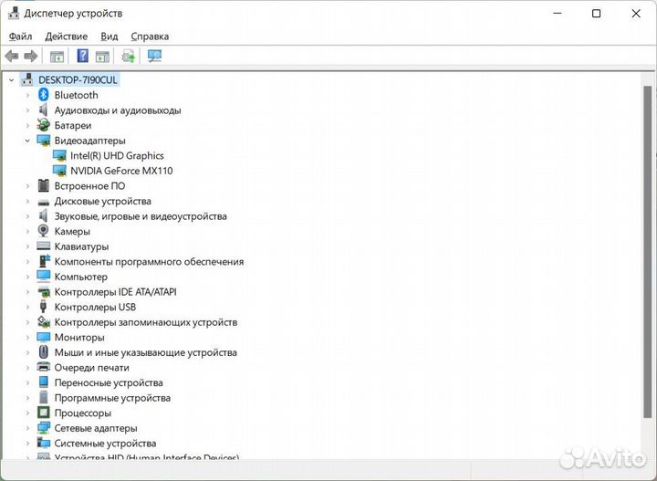This screenshot has height=481, width=657.
Task: Select Программные устройства row
Action: tap(112, 398)
